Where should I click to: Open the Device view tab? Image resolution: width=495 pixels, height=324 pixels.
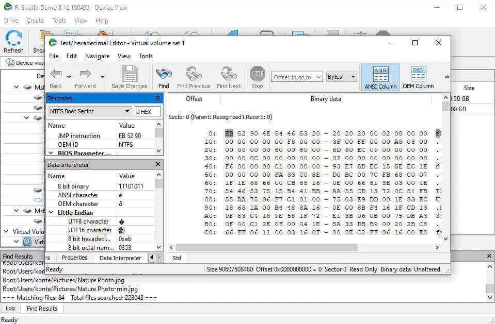tap(26, 63)
